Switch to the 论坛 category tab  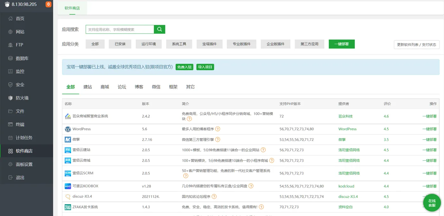click(122, 87)
